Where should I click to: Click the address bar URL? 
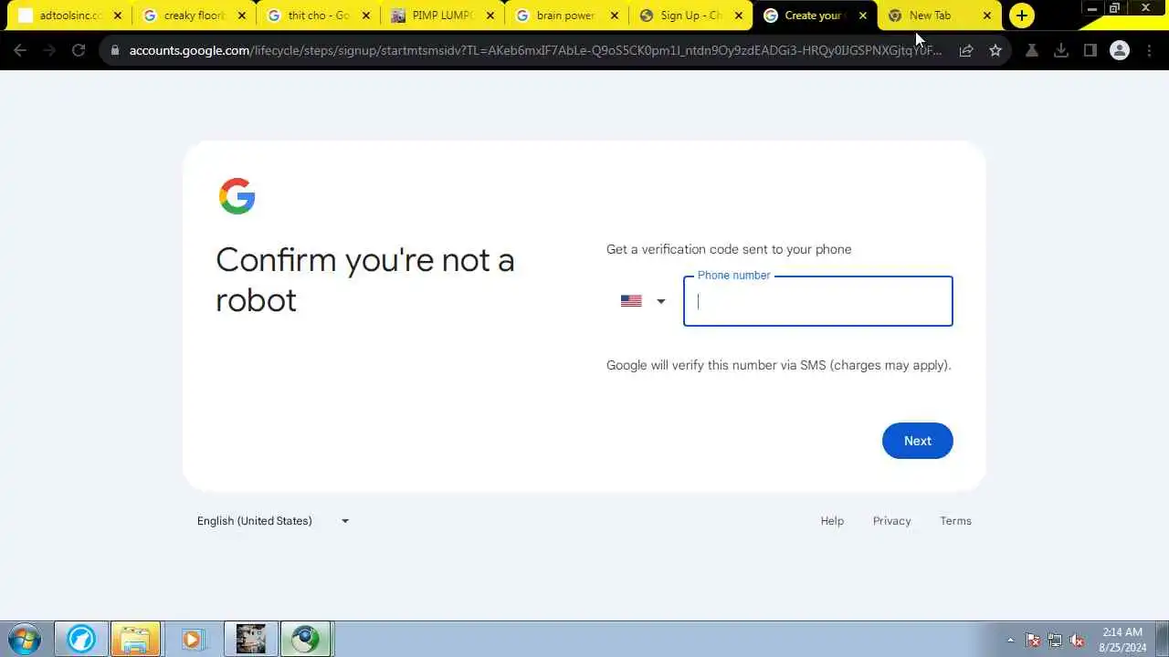[x=535, y=50]
